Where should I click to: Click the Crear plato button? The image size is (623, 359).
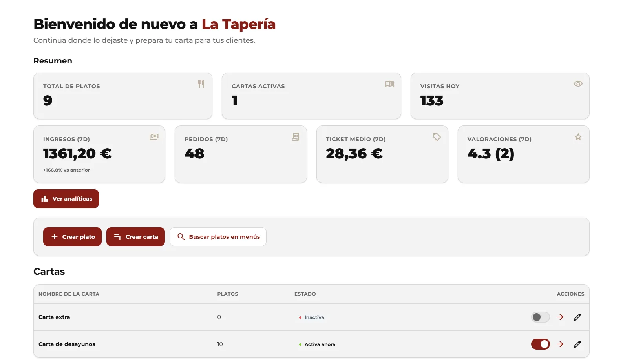[x=72, y=237]
